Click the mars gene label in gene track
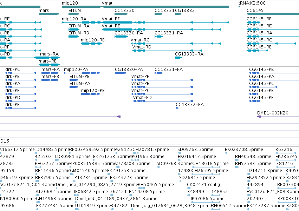Screen dimensions: 299x211 [x=44, y=11]
